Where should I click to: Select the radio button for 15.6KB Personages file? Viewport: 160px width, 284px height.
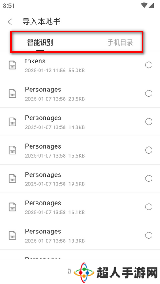149,150
